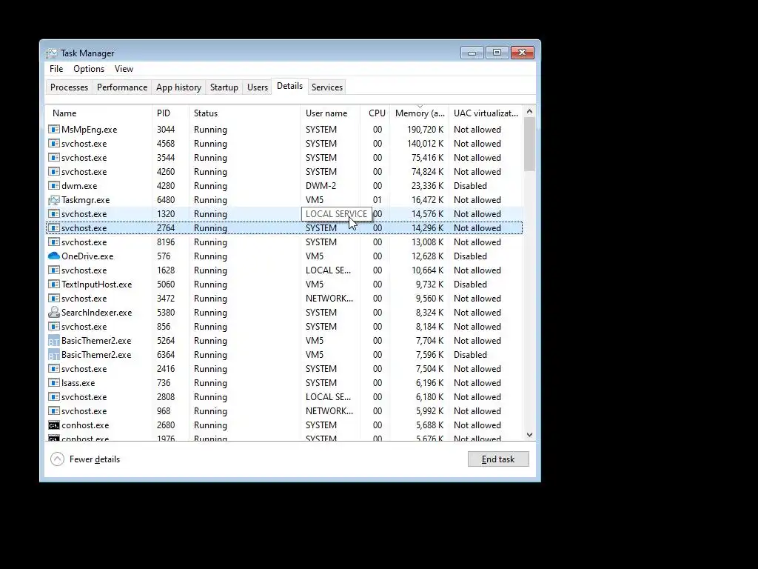This screenshot has width=758, height=569.
Task: Sort by the User name column header
Action: pyautogui.click(x=330, y=113)
